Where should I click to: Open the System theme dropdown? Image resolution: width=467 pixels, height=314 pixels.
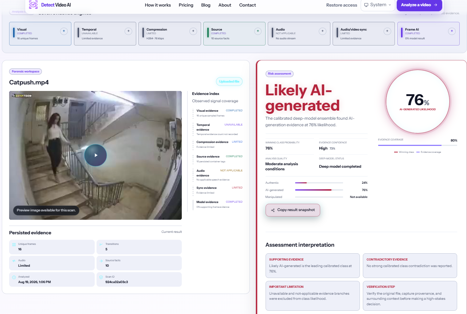point(378,5)
